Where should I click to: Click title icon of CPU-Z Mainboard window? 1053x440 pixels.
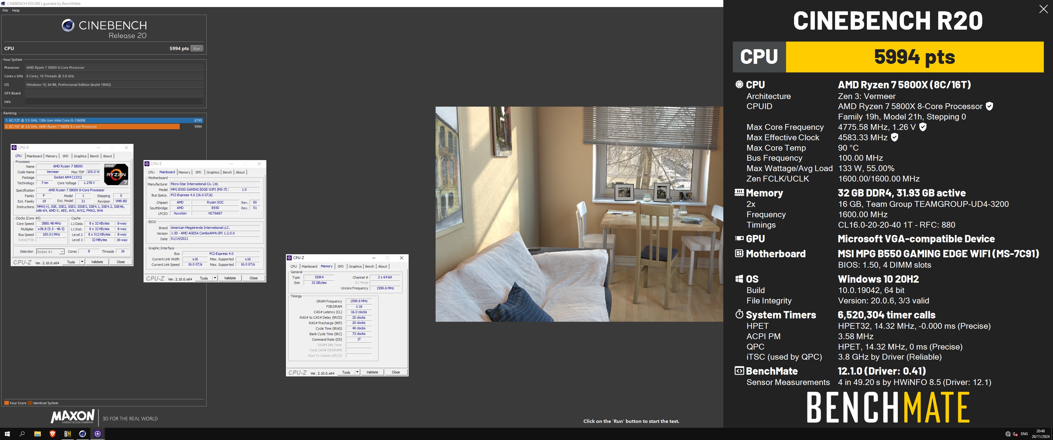[147, 164]
